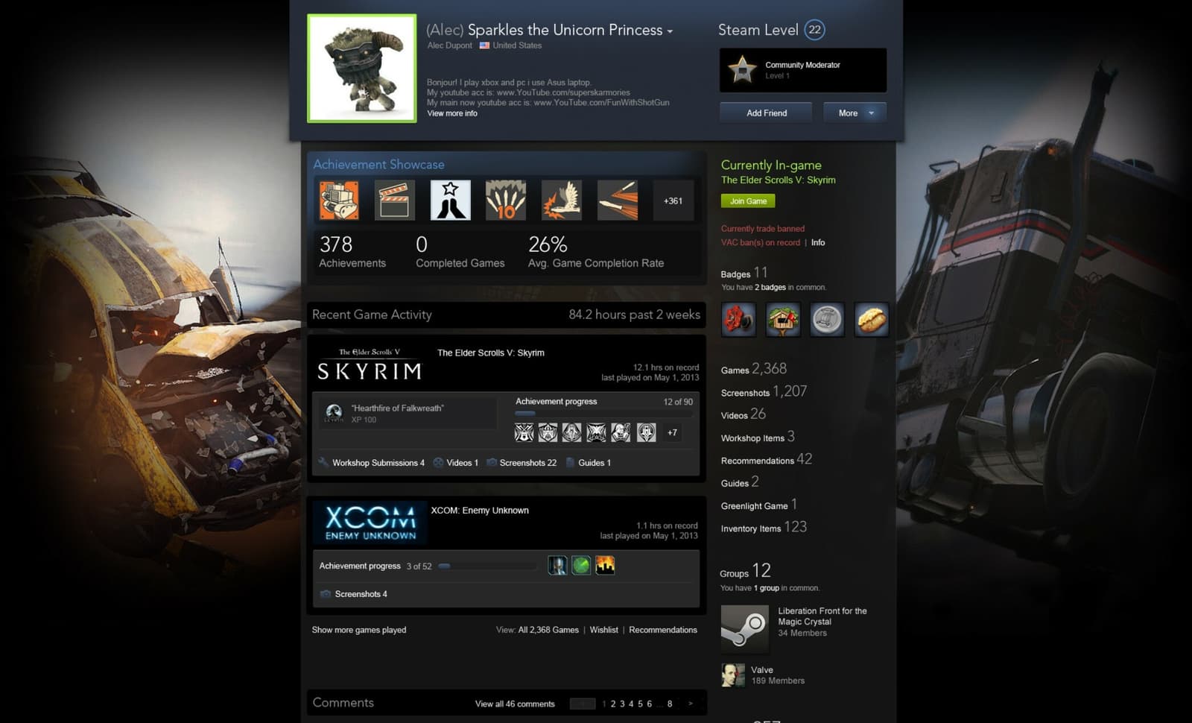Open the treehouse badge icon

coord(783,320)
